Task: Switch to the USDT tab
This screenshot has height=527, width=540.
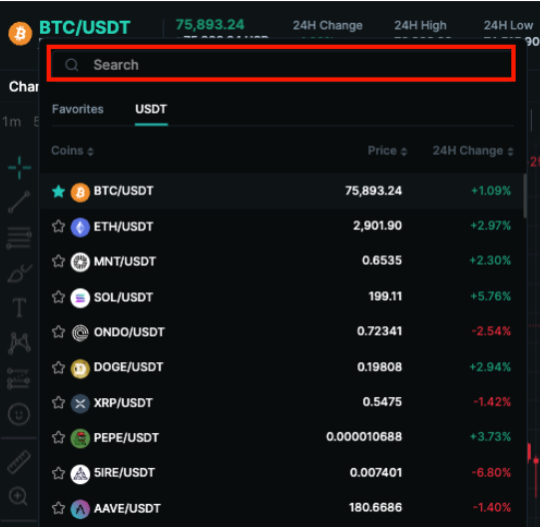Action: 151,109
